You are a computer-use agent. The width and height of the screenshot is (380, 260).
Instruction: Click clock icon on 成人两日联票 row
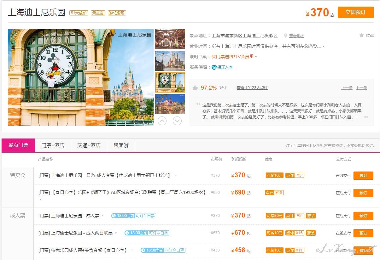(127, 233)
